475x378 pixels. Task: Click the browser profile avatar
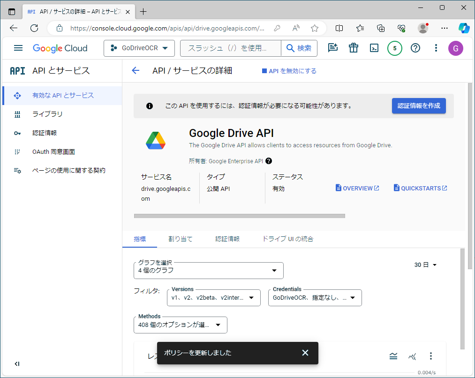[x=423, y=28]
